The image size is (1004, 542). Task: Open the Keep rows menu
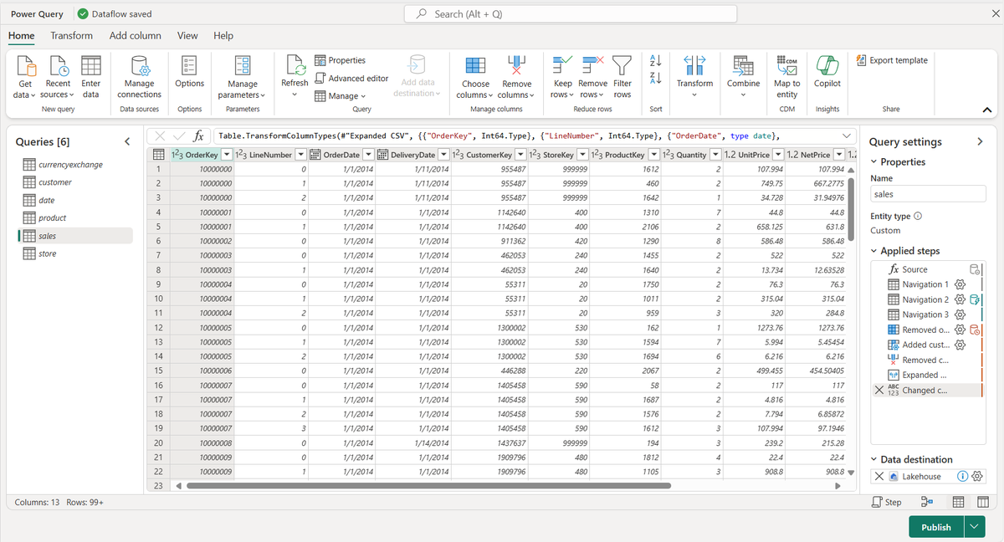(x=563, y=77)
